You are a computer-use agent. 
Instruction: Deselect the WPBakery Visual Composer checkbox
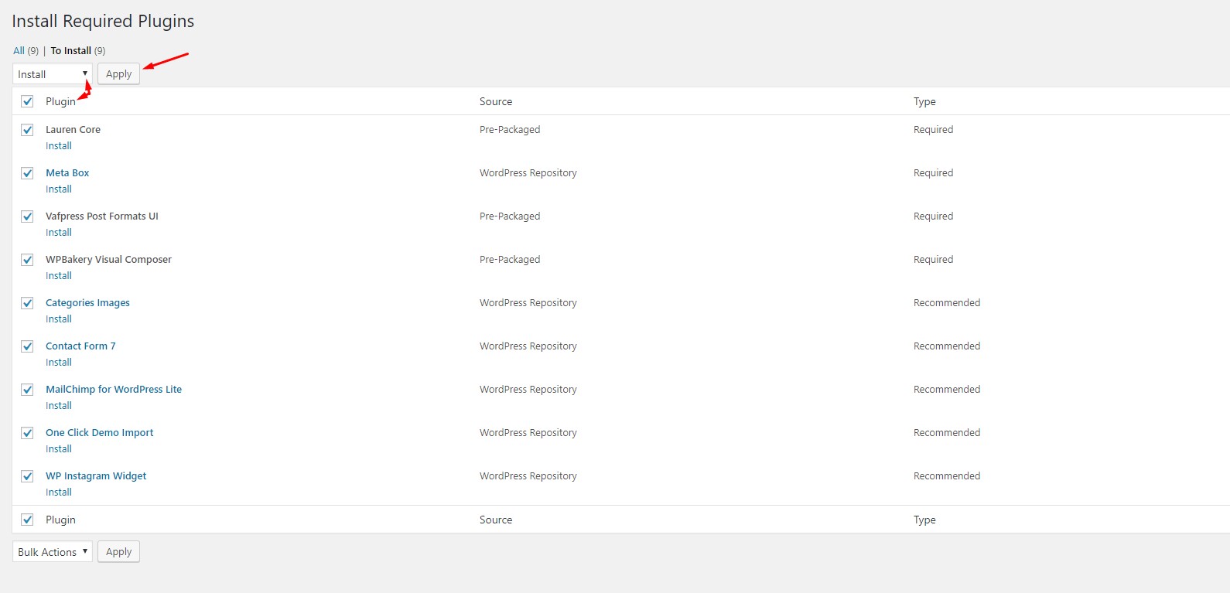click(27, 260)
